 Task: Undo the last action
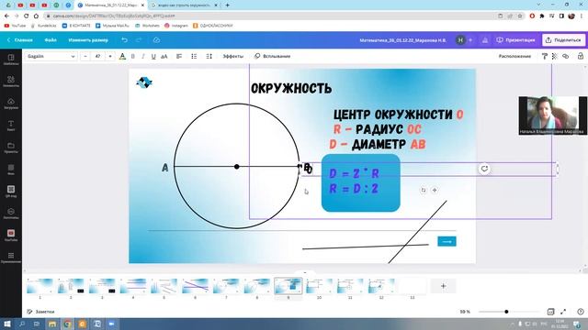click(125, 40)
